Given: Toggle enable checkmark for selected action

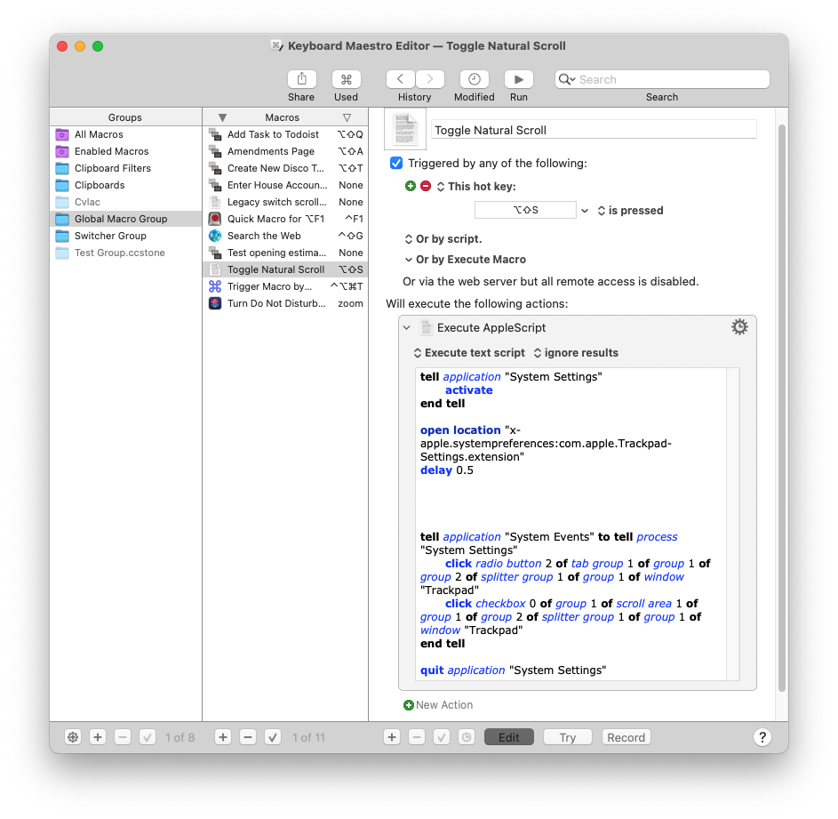Looking at the screenshot, I should [x=442, y=737].
